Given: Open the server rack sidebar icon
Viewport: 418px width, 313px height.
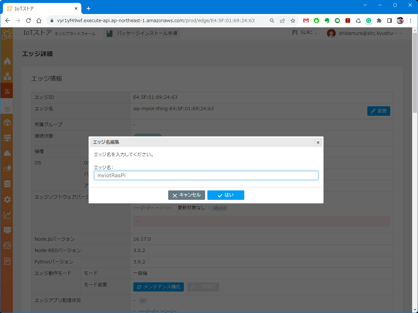Looking at the screenshot, I should click(x=7, y=138).
